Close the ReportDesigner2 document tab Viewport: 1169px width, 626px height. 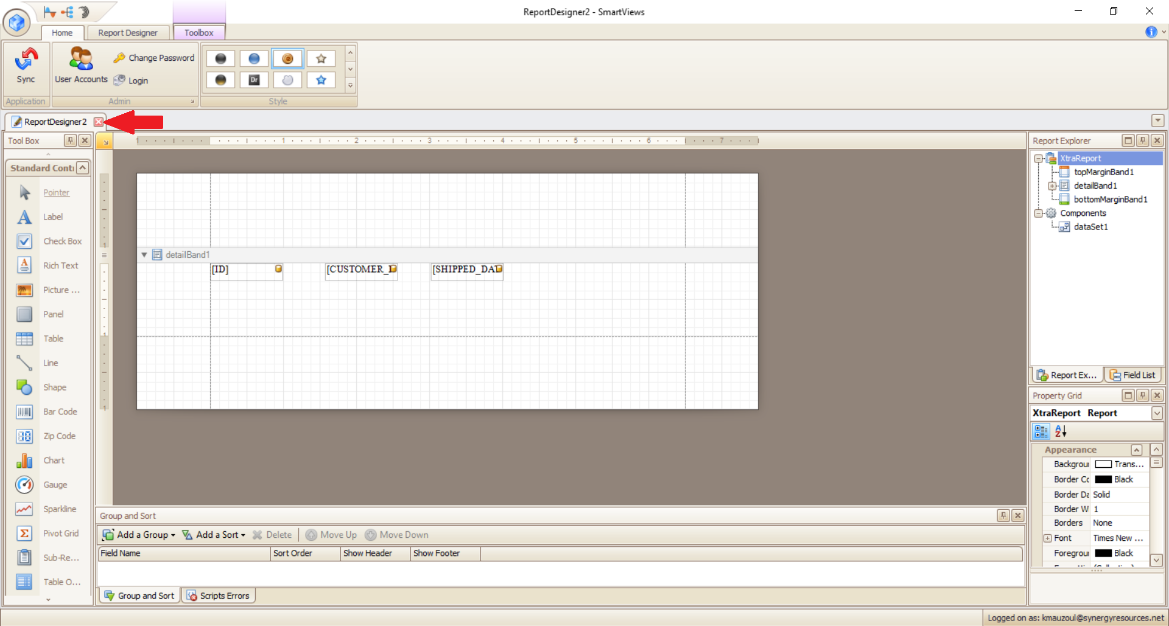[98, 122]
